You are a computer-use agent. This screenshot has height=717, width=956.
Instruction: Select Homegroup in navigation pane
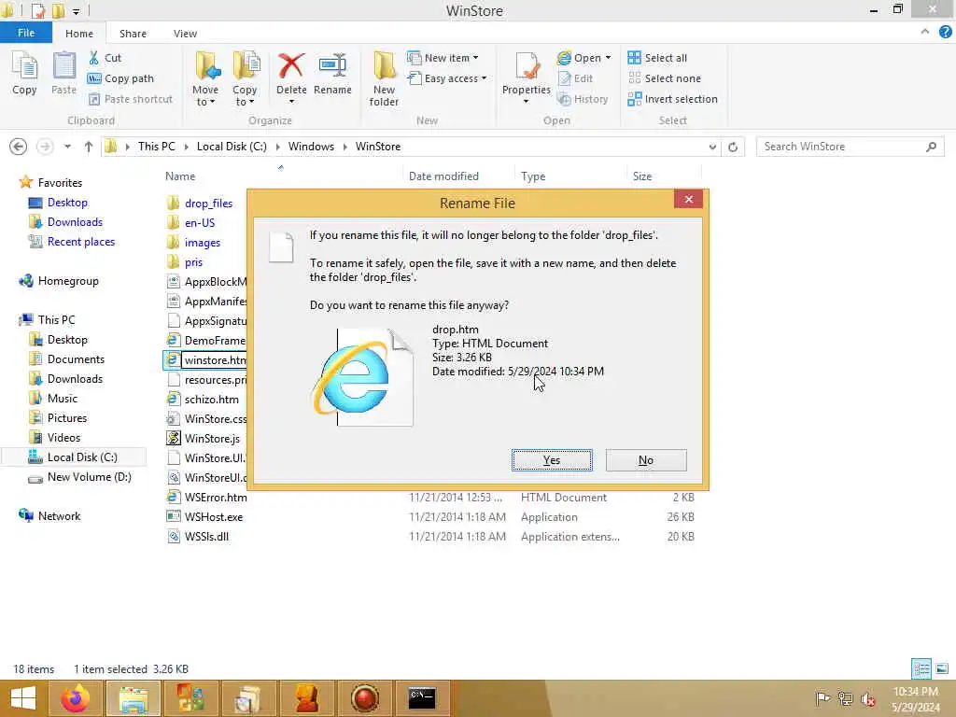[x=59, y=281]
